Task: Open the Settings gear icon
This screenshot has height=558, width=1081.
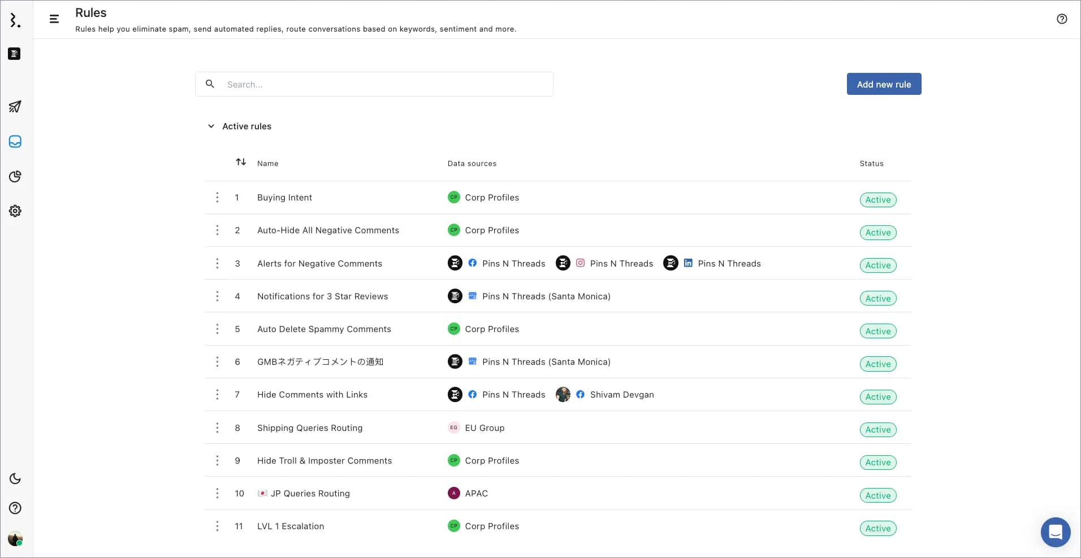Action: 15,211
